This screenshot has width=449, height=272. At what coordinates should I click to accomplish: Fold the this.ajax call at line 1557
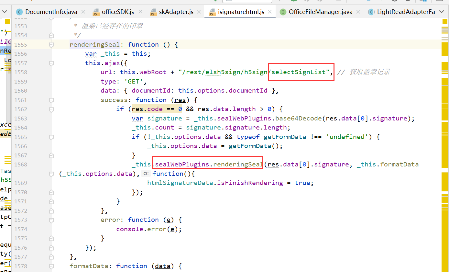tap(51, 63)
